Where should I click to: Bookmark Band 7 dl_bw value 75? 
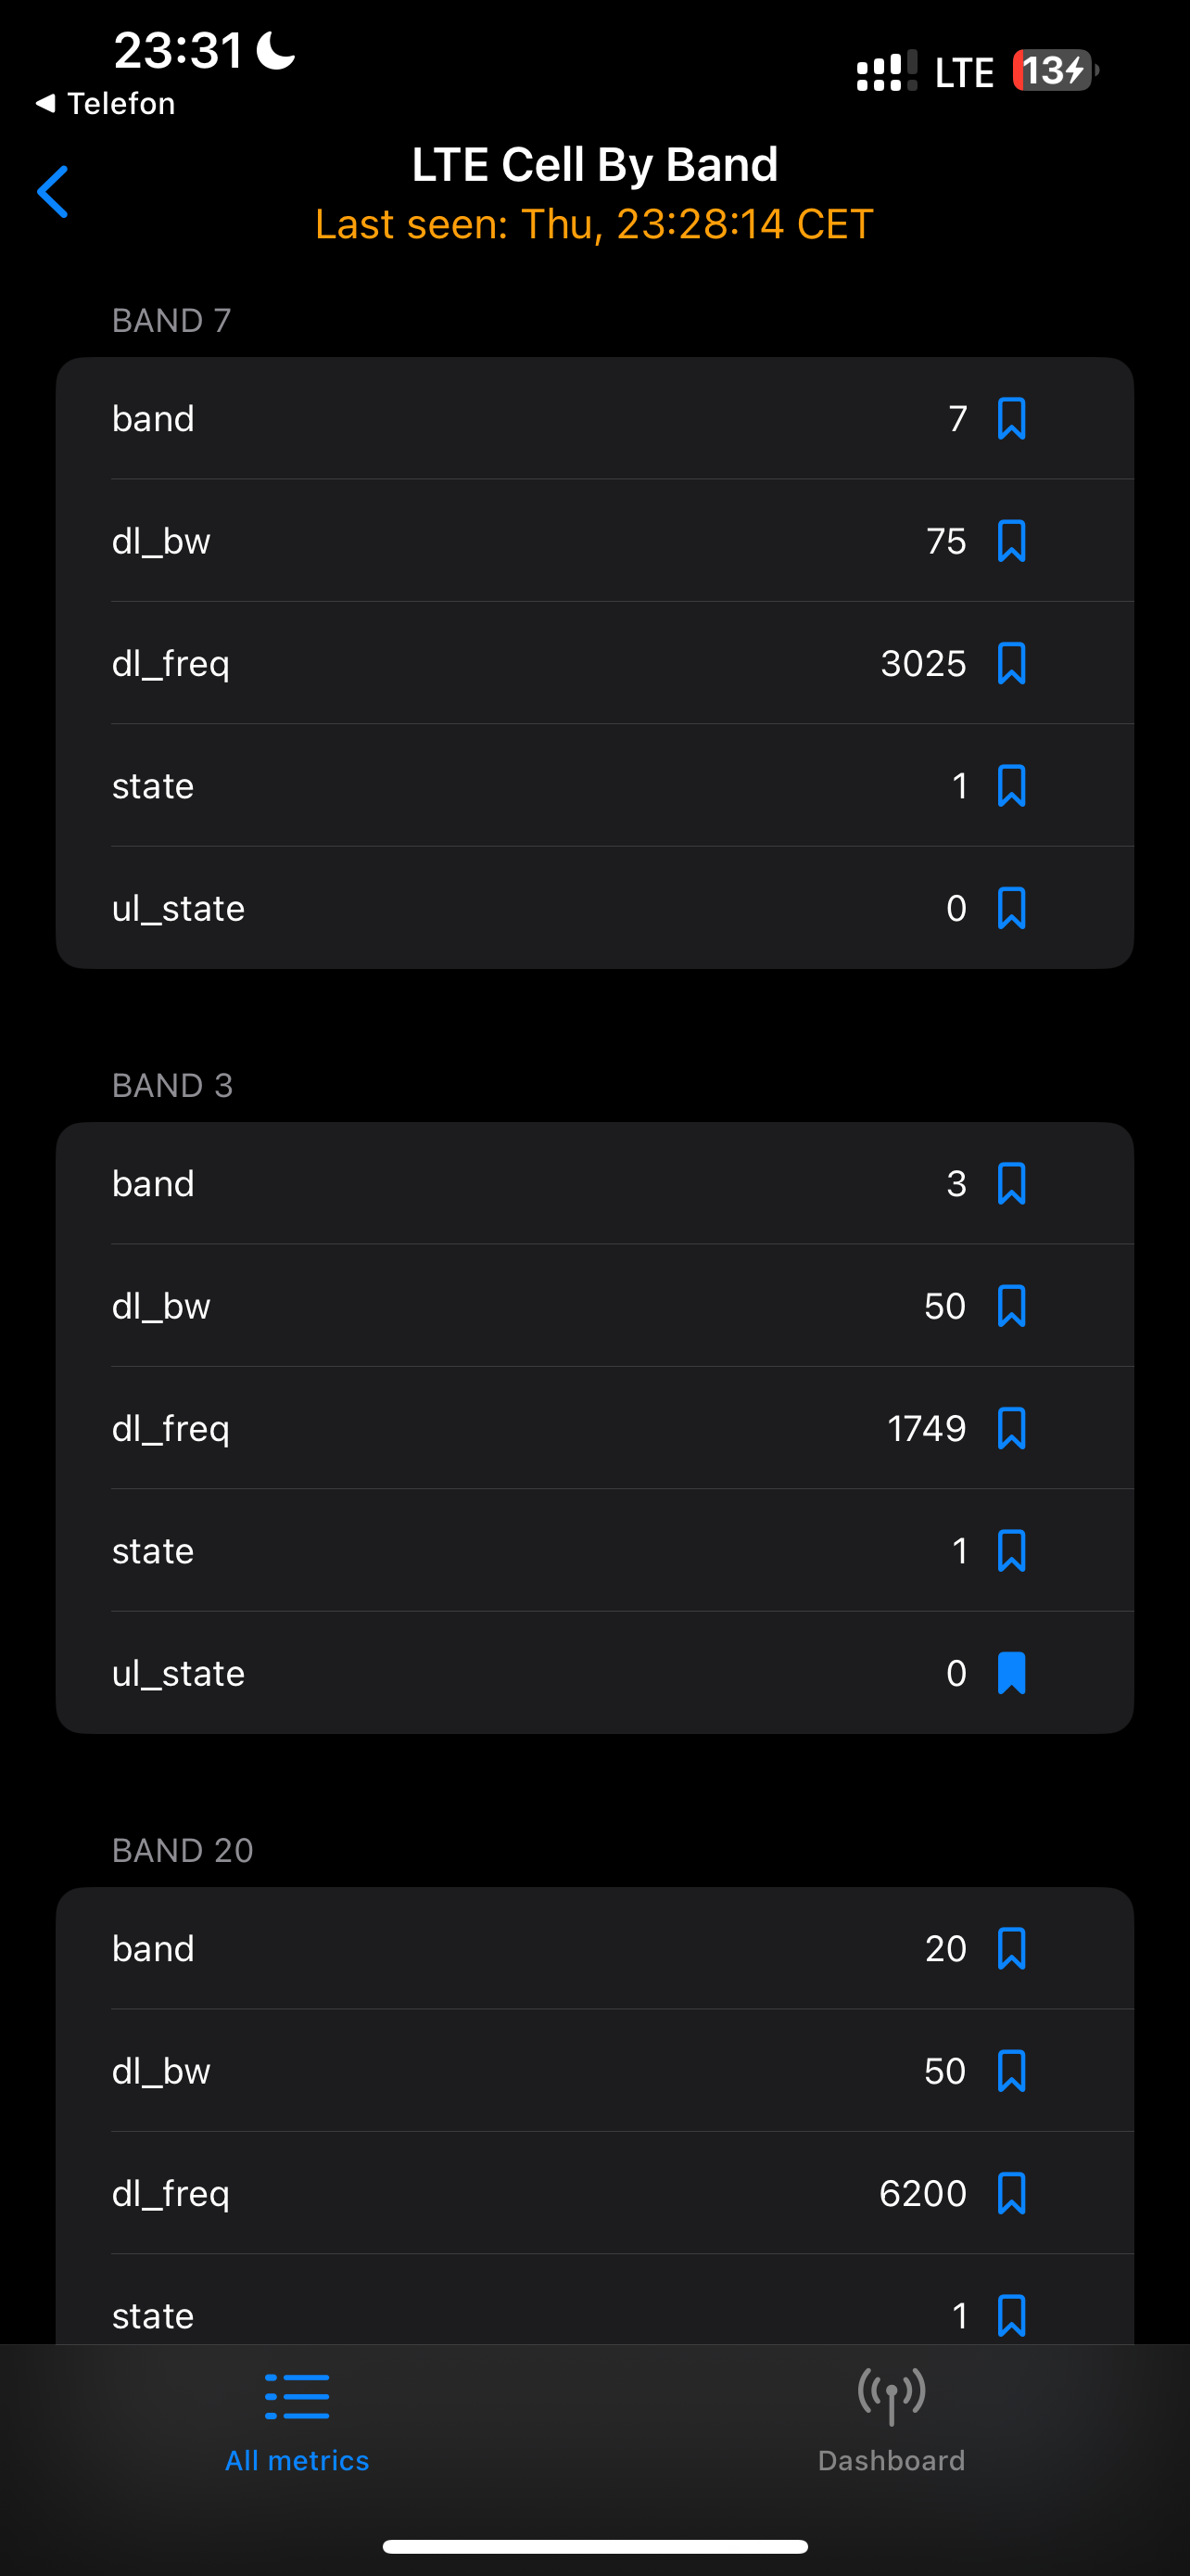click(1011, 541)
